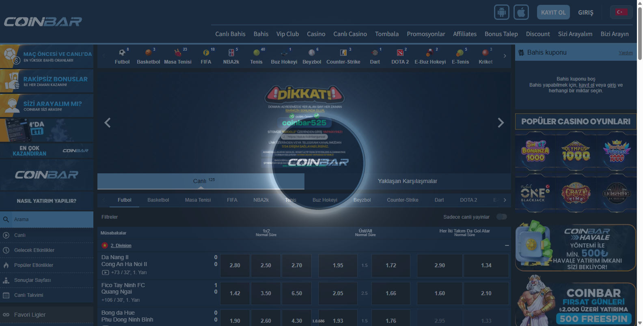Select Counter-Strike tab in match list

[x=403, y=200]
